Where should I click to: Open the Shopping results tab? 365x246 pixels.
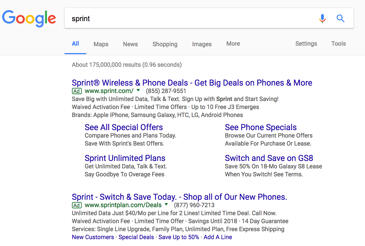coord(165,44)
